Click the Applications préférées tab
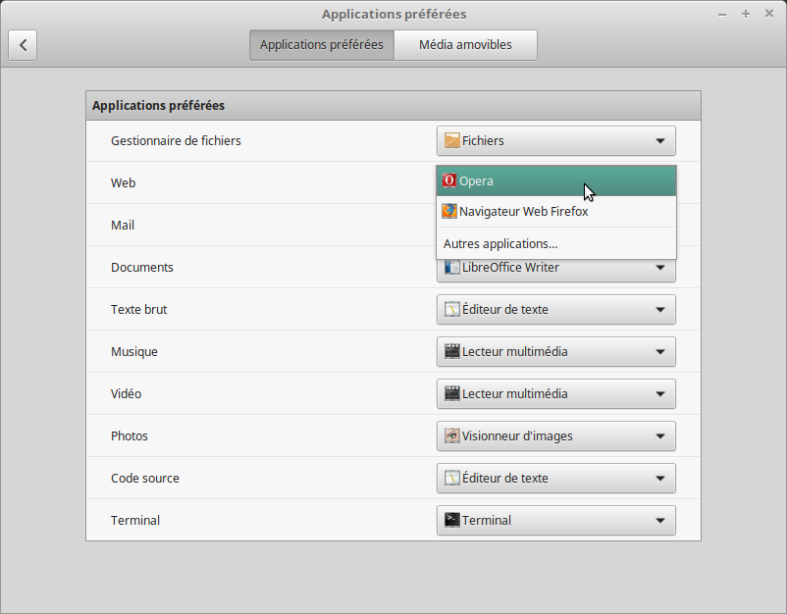 coord(322,45)
